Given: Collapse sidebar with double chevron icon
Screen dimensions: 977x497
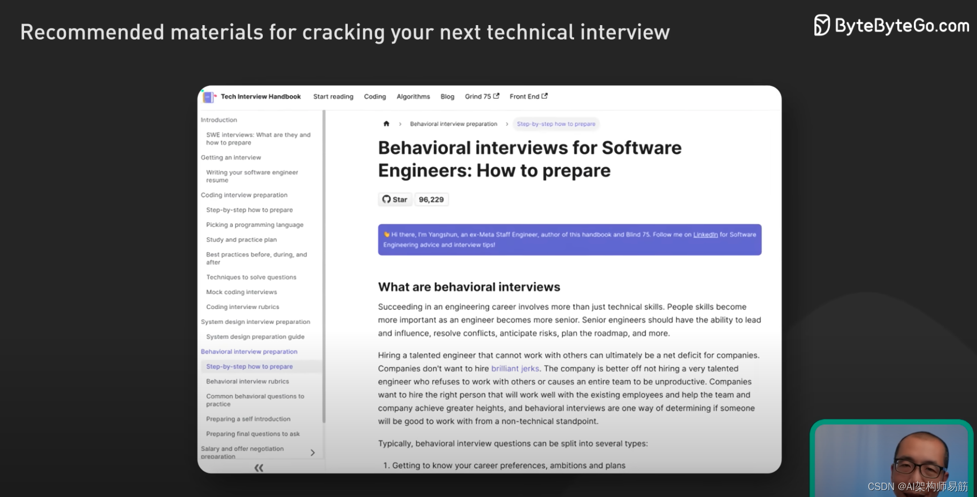Looking at the screenshot, I should pyautogui.click(x=259, y=468).
